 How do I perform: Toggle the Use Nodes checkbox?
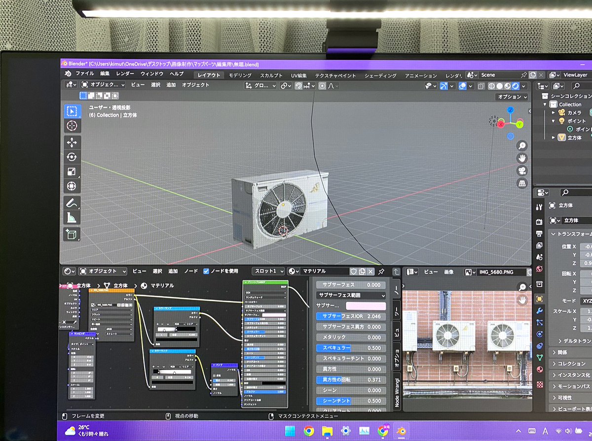[206, 271]
